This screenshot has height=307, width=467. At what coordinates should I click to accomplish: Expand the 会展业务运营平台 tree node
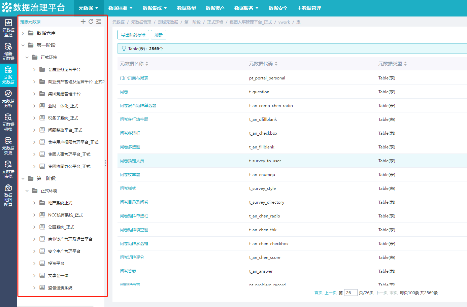(34, 70)
